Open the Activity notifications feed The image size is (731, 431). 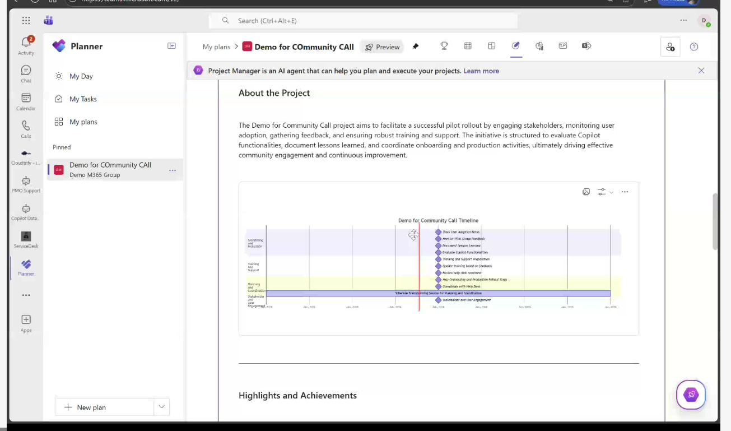tap(26, 45)
